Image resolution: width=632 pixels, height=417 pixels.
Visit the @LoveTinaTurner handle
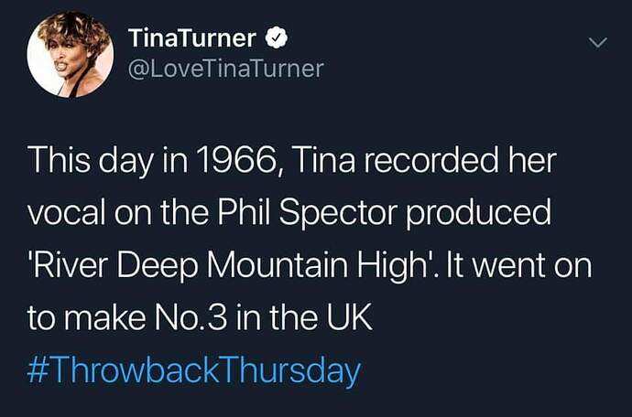225,69
